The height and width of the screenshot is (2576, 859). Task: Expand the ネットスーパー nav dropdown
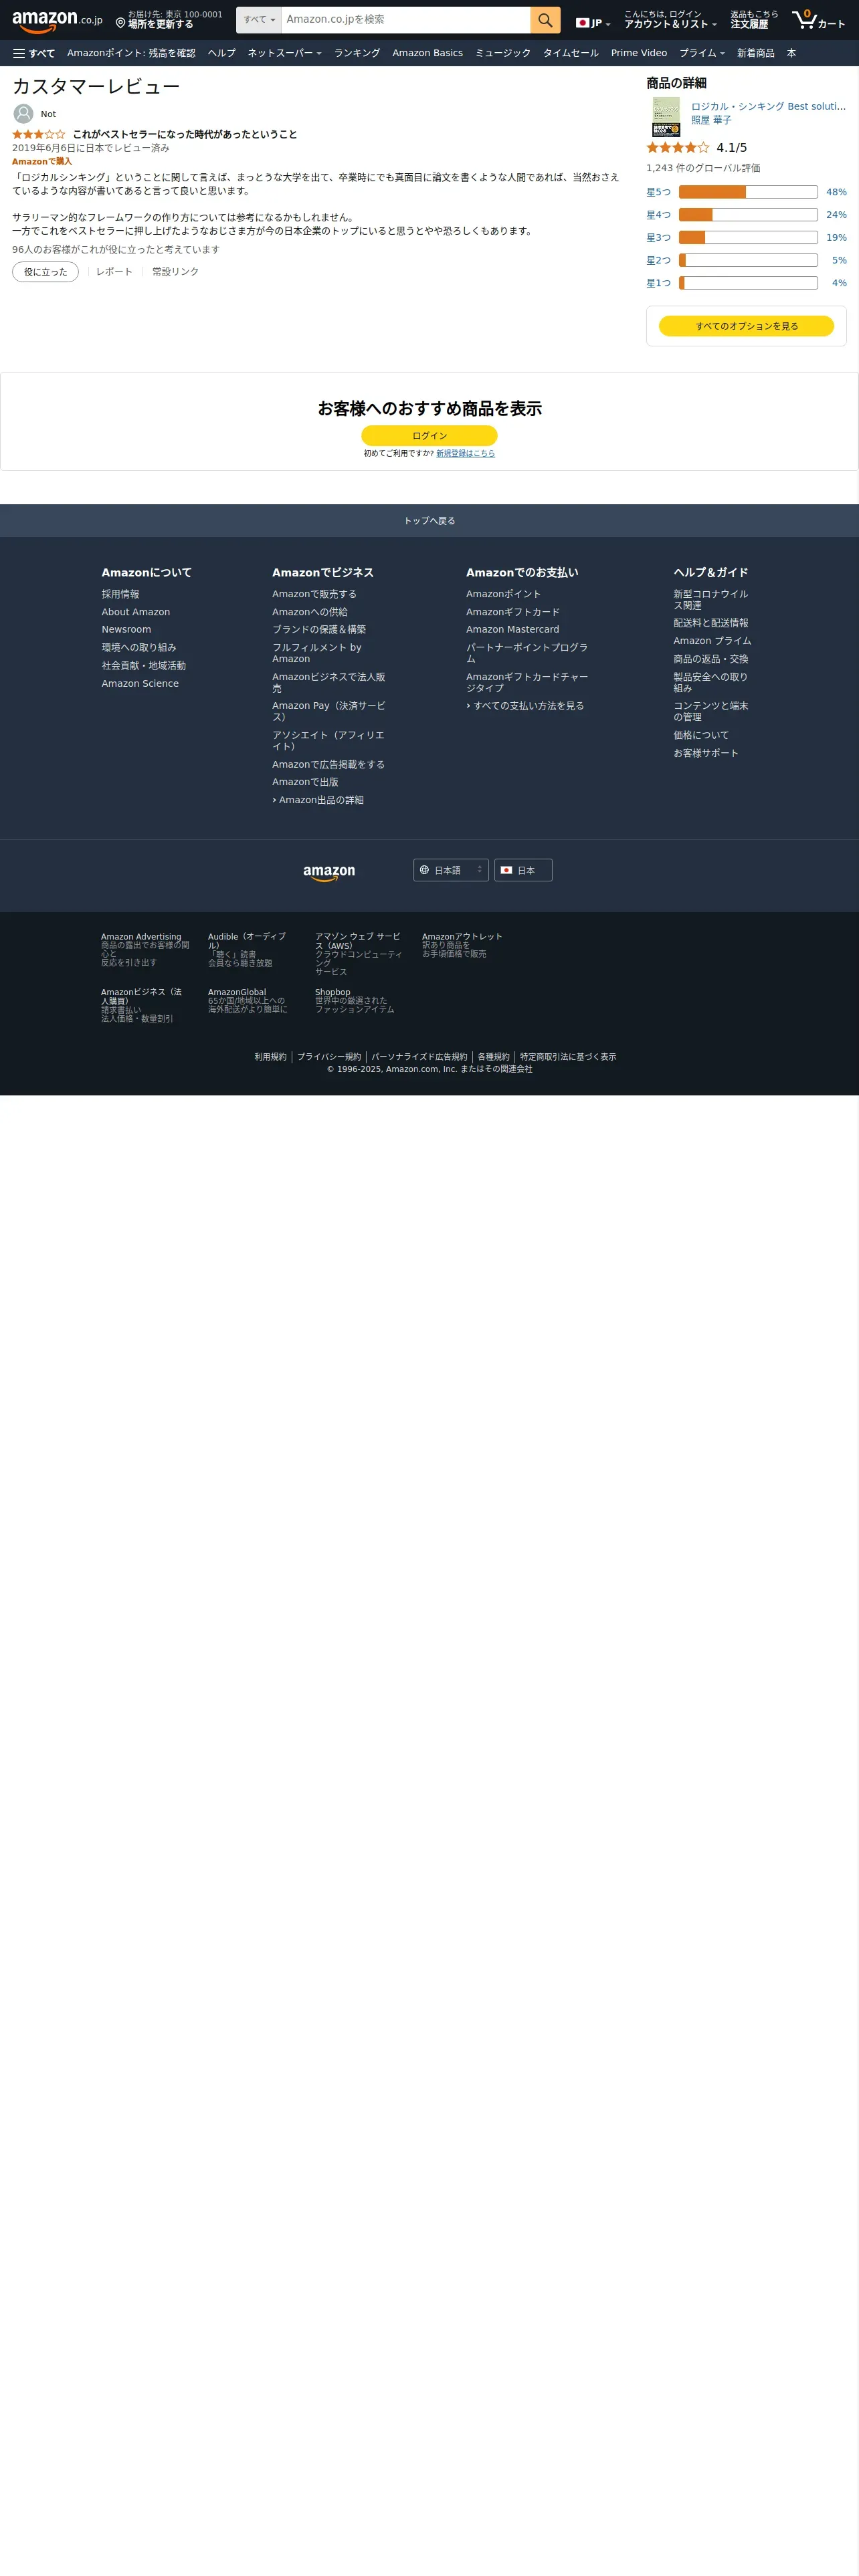(285, 53)
